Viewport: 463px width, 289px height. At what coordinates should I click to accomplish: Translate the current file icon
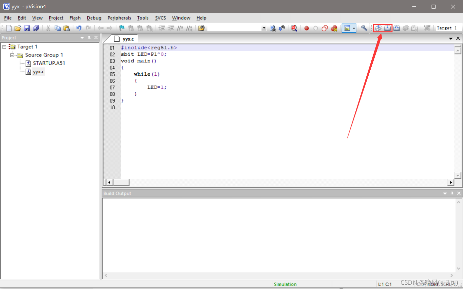(x=378, y=28)
